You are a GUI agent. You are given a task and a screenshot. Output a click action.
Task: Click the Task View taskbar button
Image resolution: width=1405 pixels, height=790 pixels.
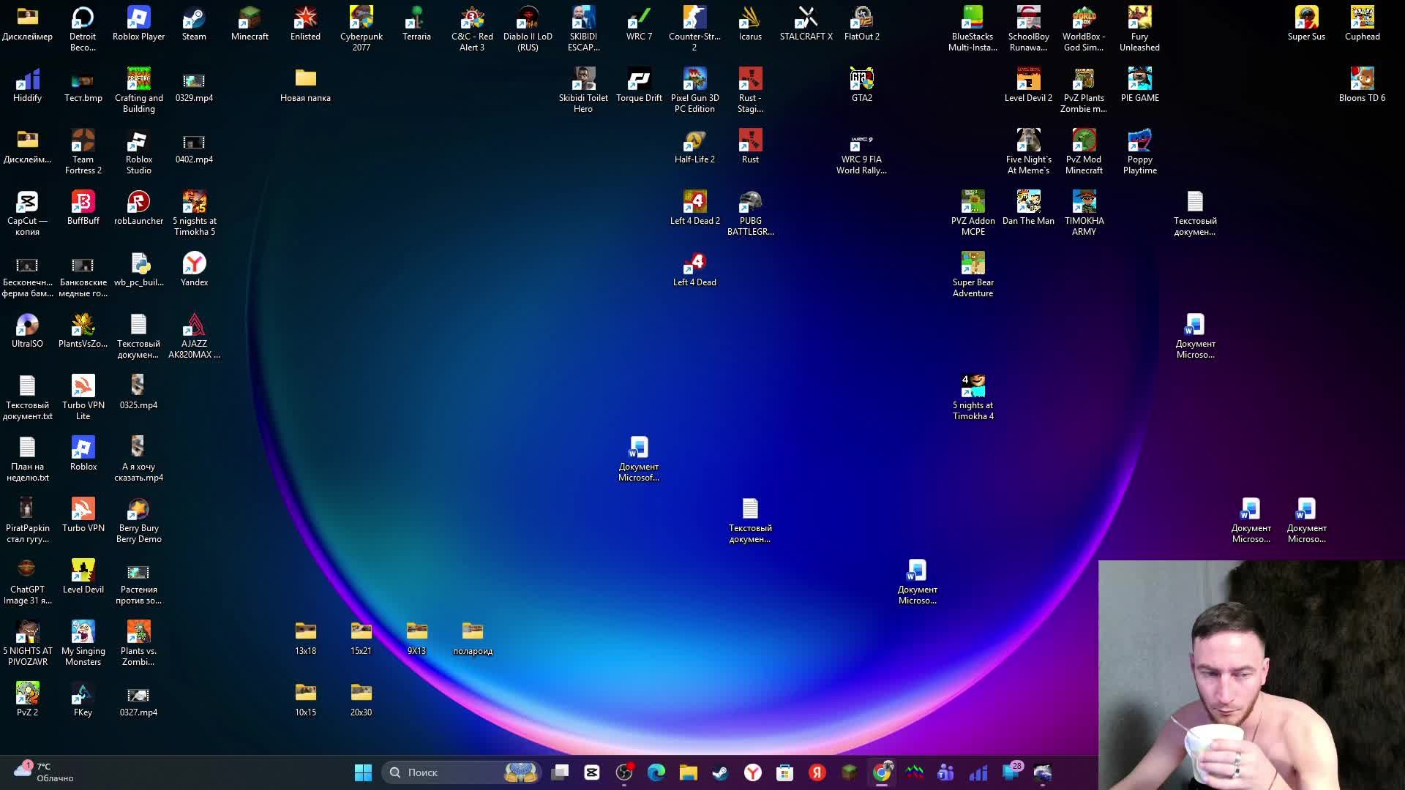[x=561, y=772]
